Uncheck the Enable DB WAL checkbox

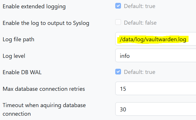tap(118, 72)
